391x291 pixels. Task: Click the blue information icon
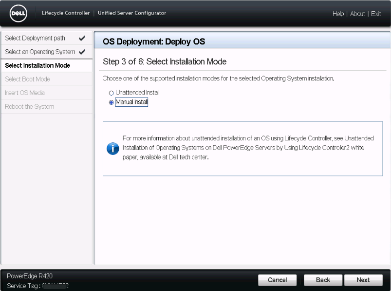[112, 149]
